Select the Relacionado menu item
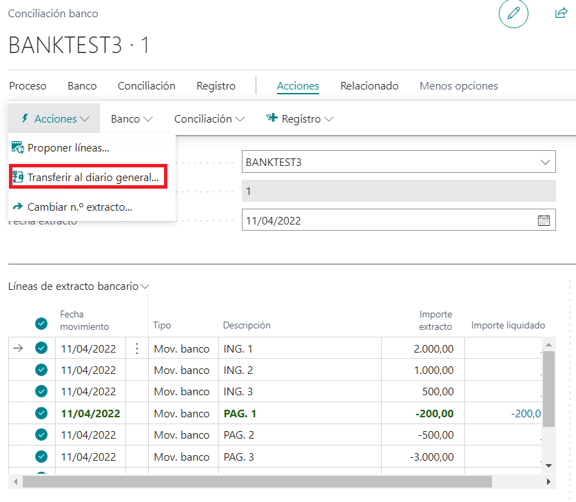The height and width of the screenshot is (502, 576). click(369, 85)
